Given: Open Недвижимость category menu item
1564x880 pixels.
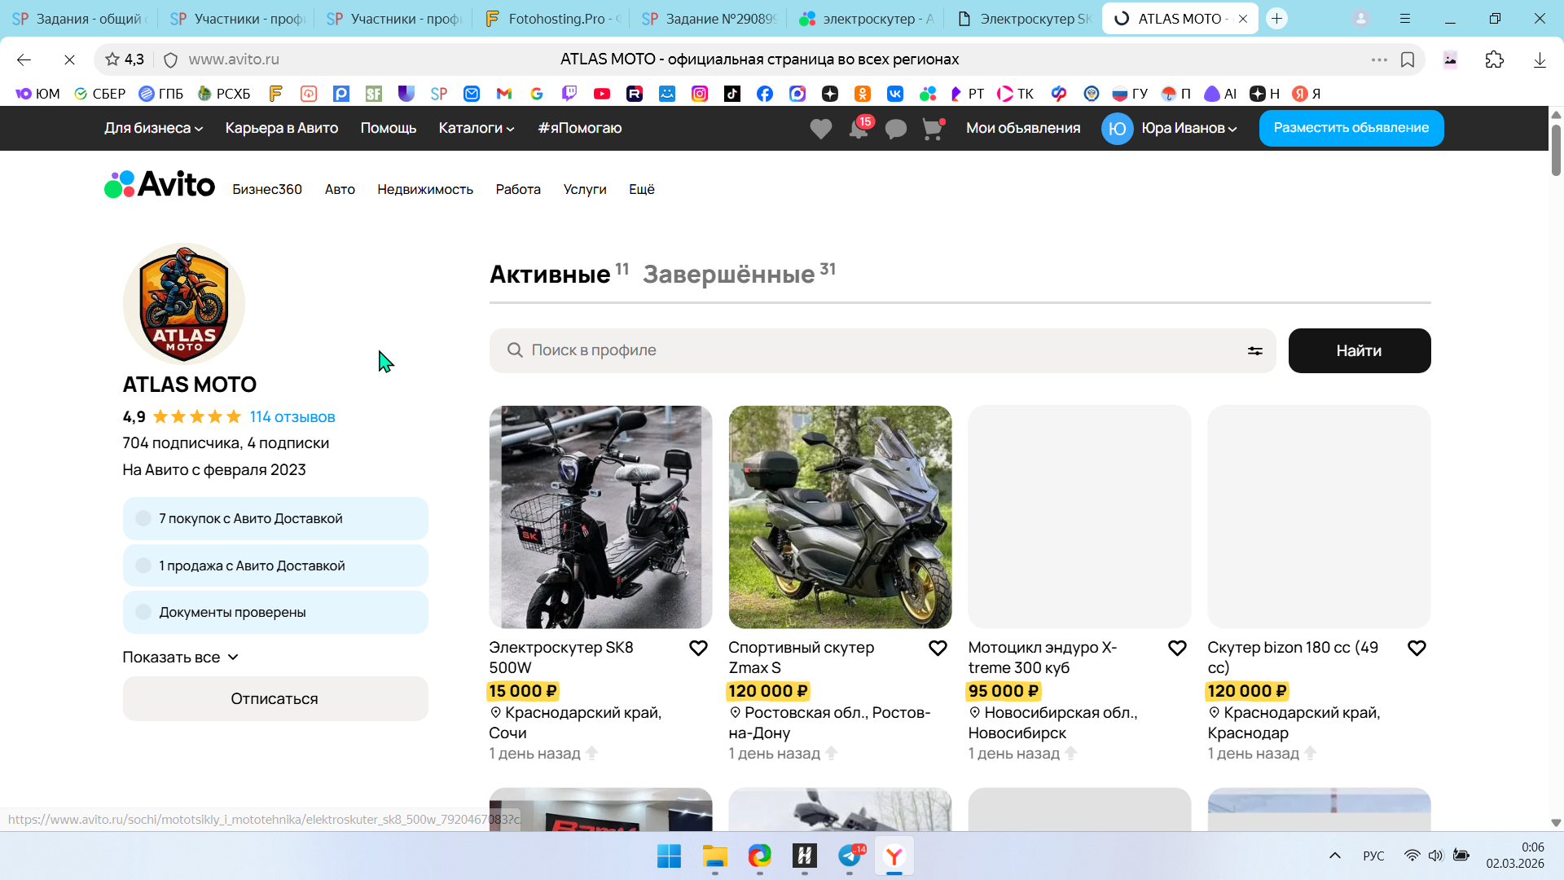Looking at the screenshot, I should [x=424, y=189].
